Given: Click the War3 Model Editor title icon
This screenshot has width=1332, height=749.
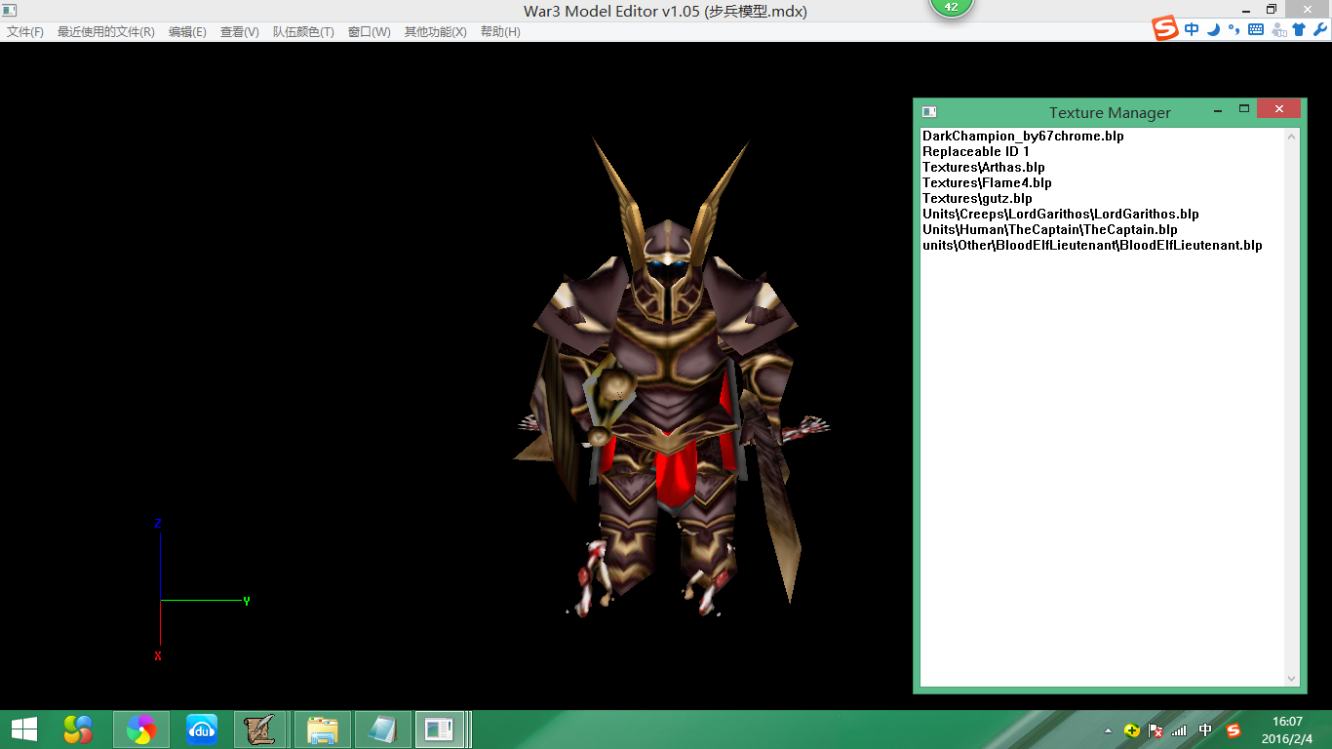Looking at the screenshot, I should [10, 11].
